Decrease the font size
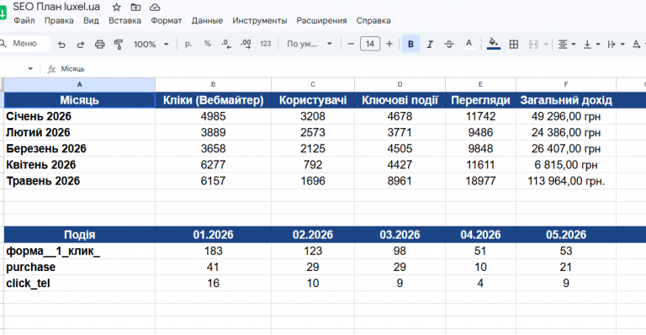This screenshot has height=335, width=646. pos(351,44)
